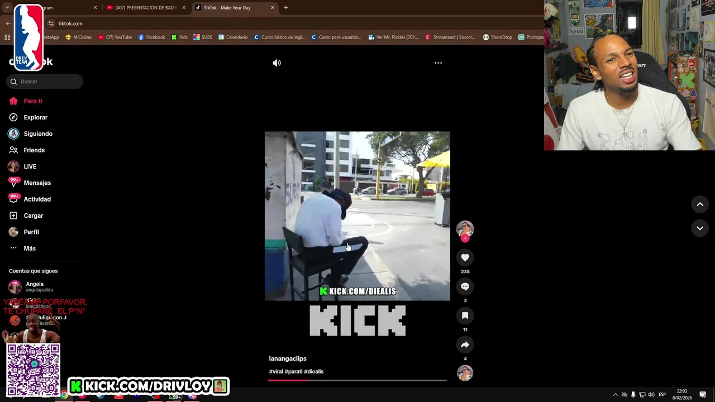Go back in browser history
This screenshot has width=715, height=402.
coord(8,23)
